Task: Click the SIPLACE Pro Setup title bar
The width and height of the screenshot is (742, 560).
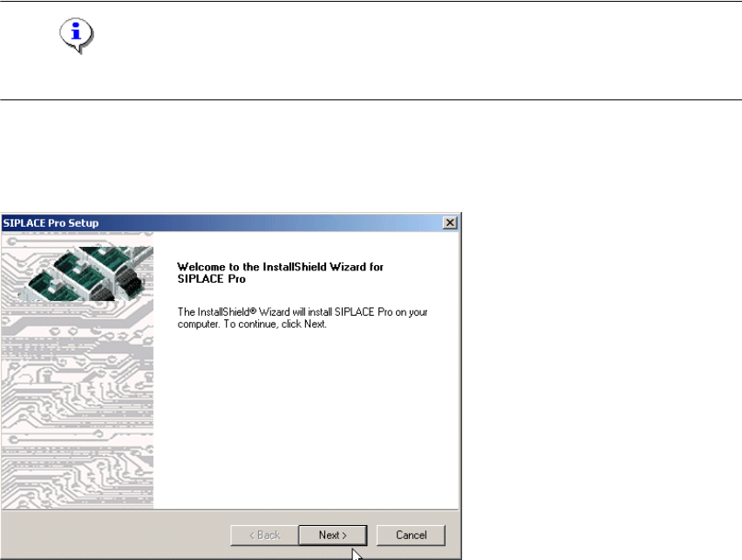Action: (x=222, y=223)
